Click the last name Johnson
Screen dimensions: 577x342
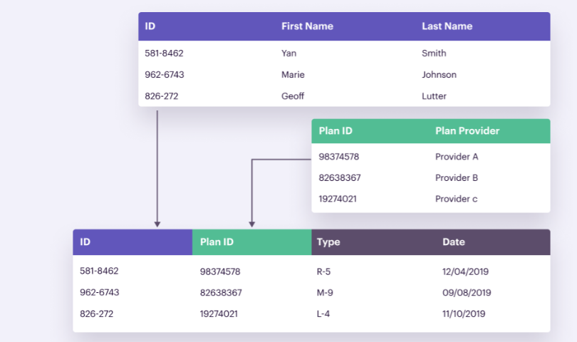click(439, 75)
